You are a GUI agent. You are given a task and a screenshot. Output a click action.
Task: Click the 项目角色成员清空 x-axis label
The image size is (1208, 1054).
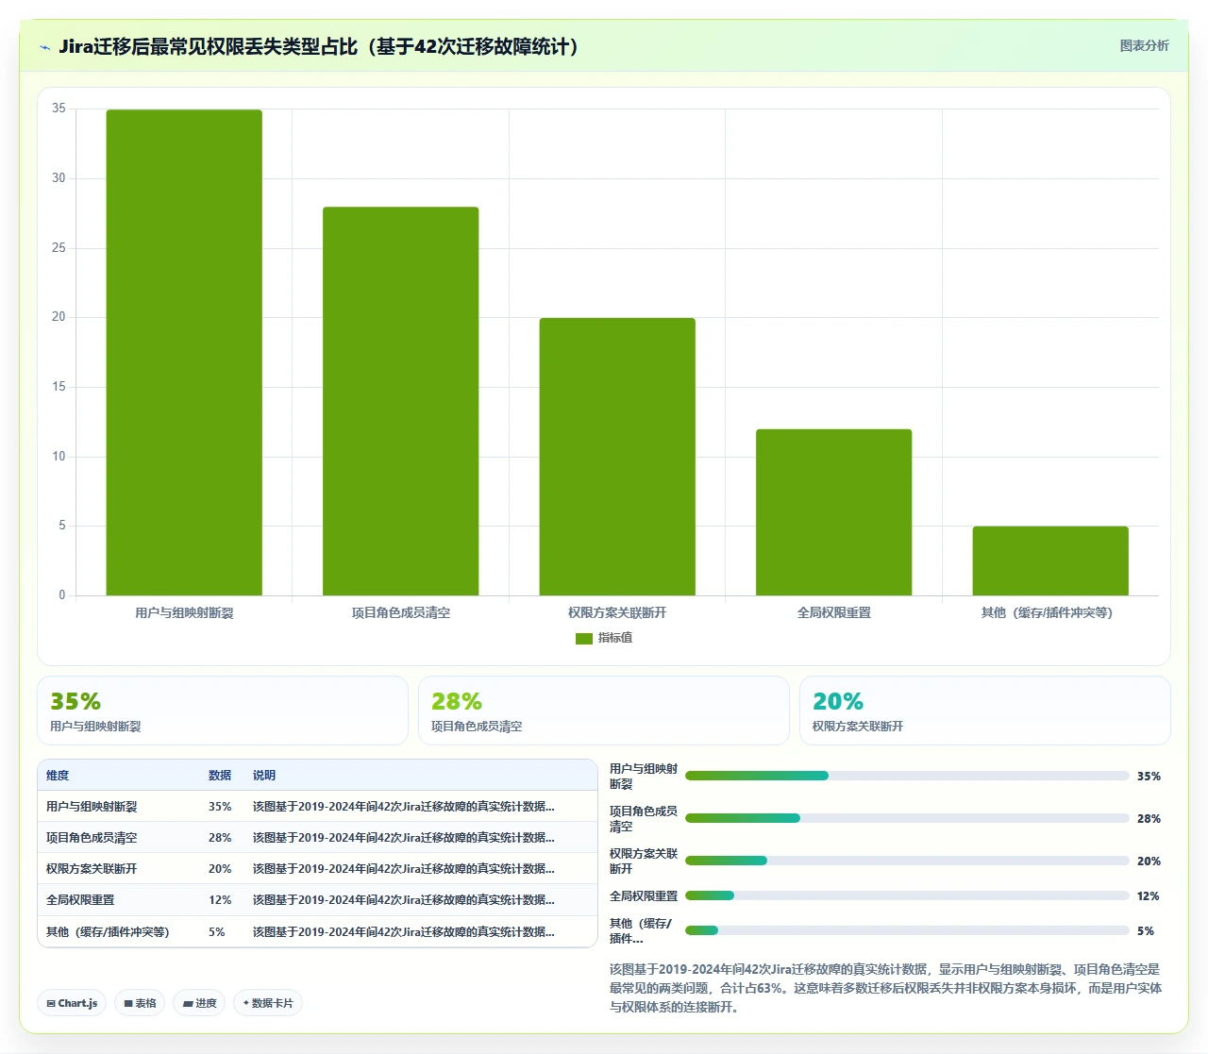tap(400, 612)
